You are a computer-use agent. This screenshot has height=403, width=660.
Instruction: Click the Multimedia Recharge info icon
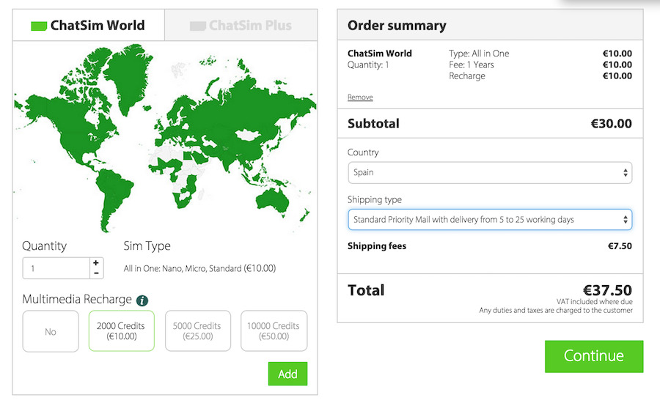click(x=142, y=300)
